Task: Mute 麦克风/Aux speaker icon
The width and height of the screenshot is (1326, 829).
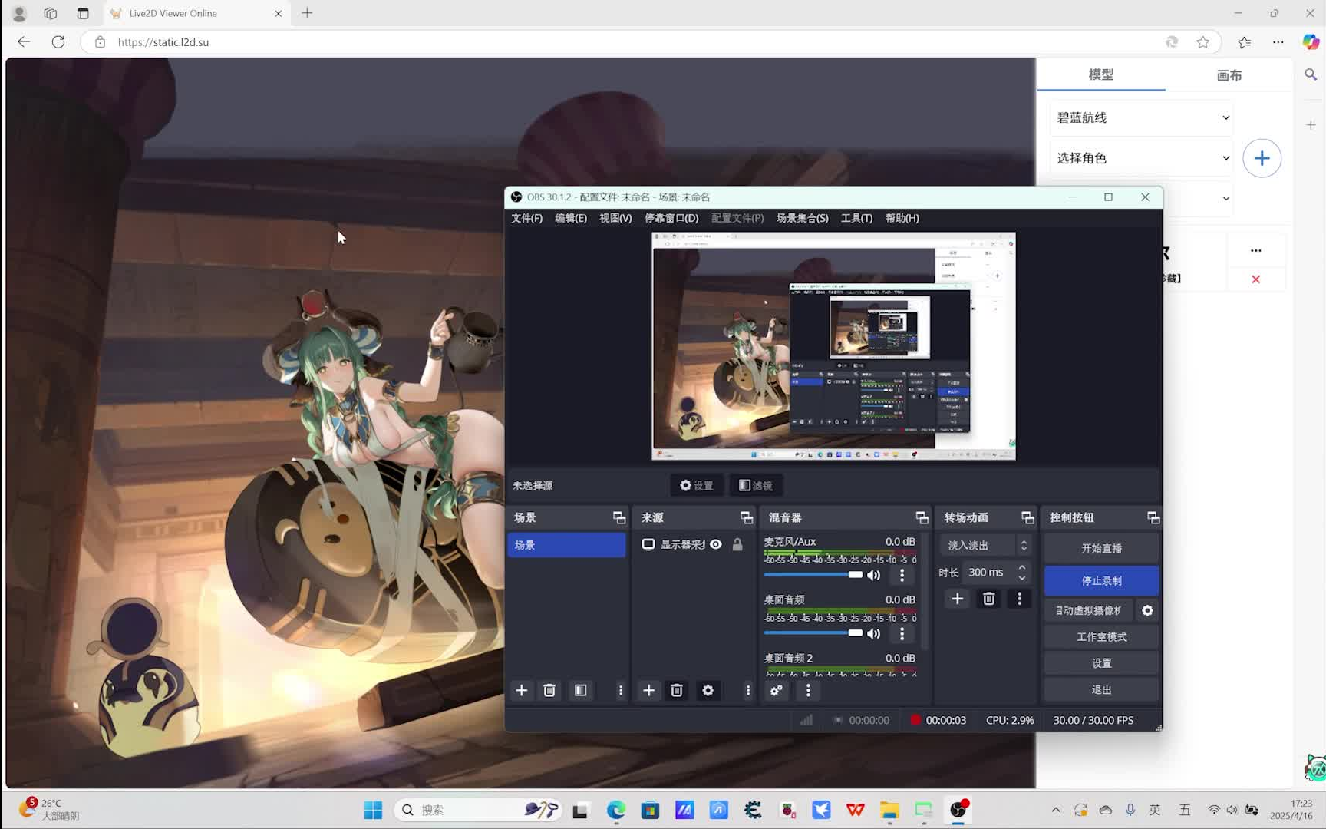Action: [x=874, y=575]
